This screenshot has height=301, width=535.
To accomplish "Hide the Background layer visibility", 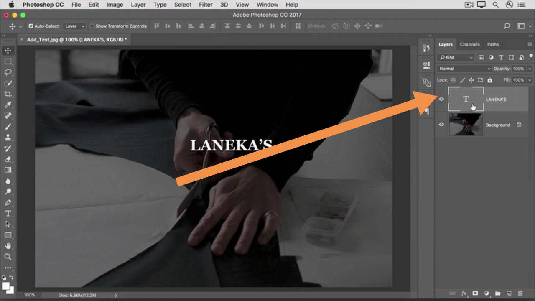I will [441, 124].
